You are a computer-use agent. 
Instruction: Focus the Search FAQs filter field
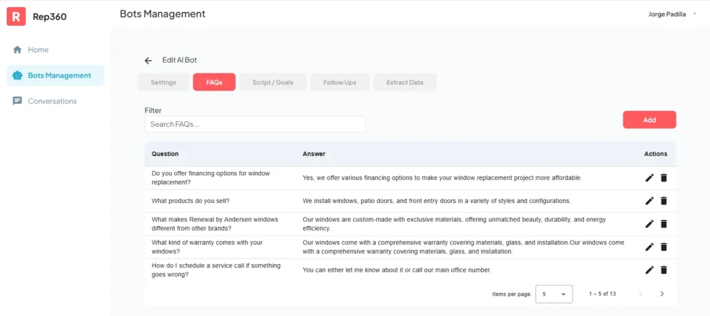(254, 124)
